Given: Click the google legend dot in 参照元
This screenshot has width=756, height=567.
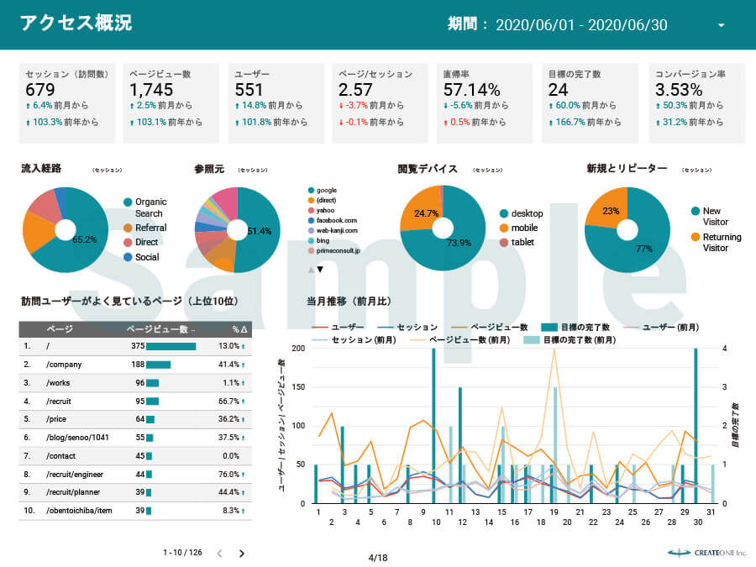Looking at the screenshot, I should tap(311, 191).
